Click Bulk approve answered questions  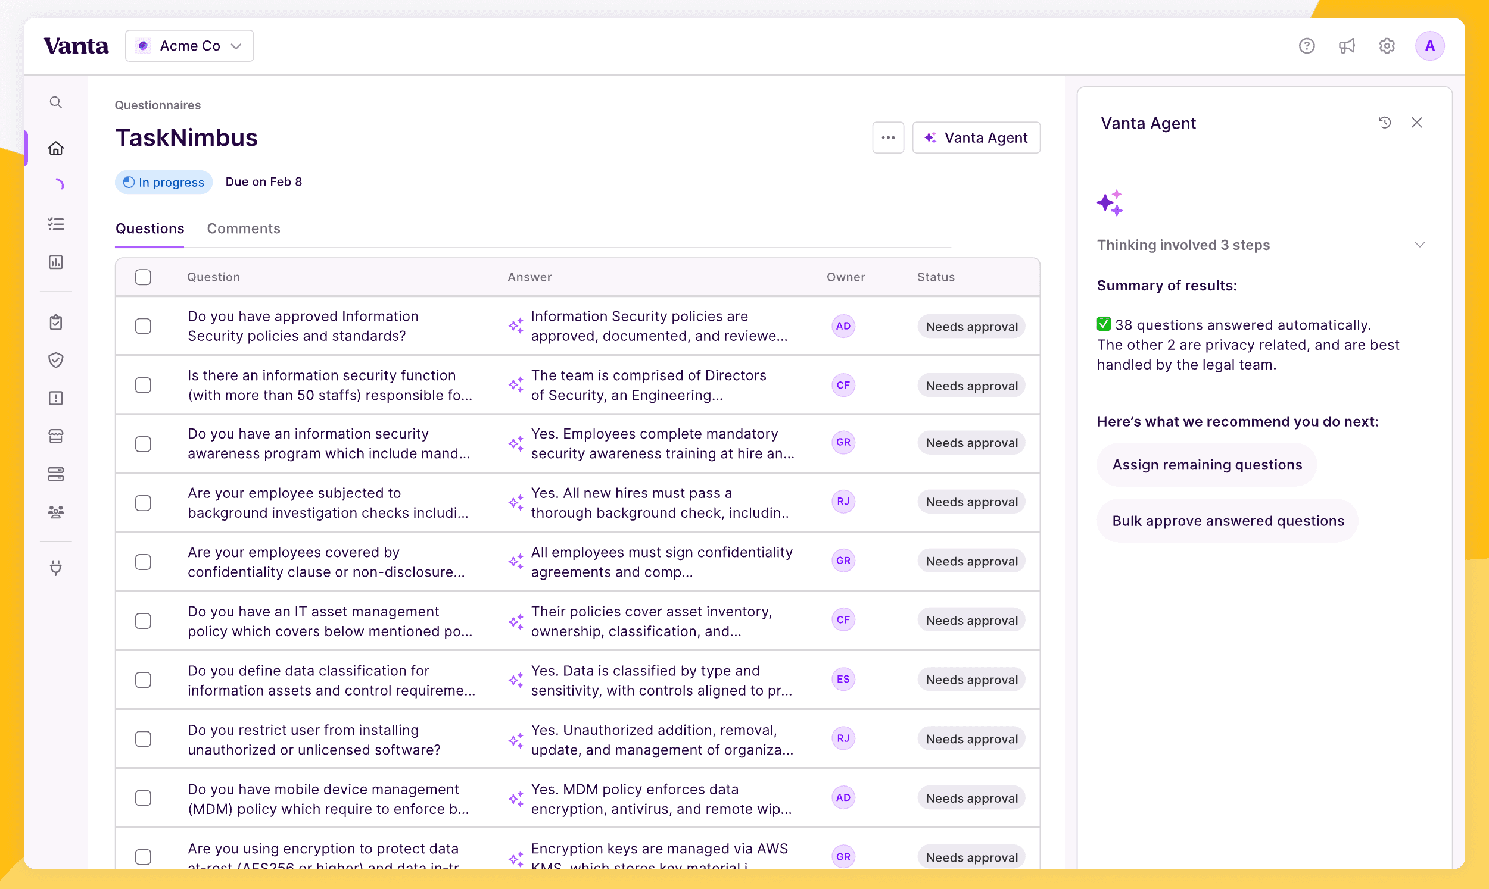click(1228, 521)
